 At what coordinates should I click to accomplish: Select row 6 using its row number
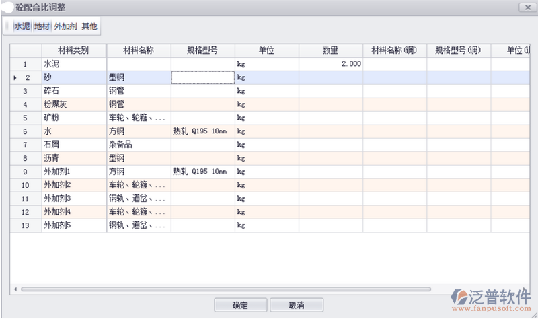[x=25, y=131]
